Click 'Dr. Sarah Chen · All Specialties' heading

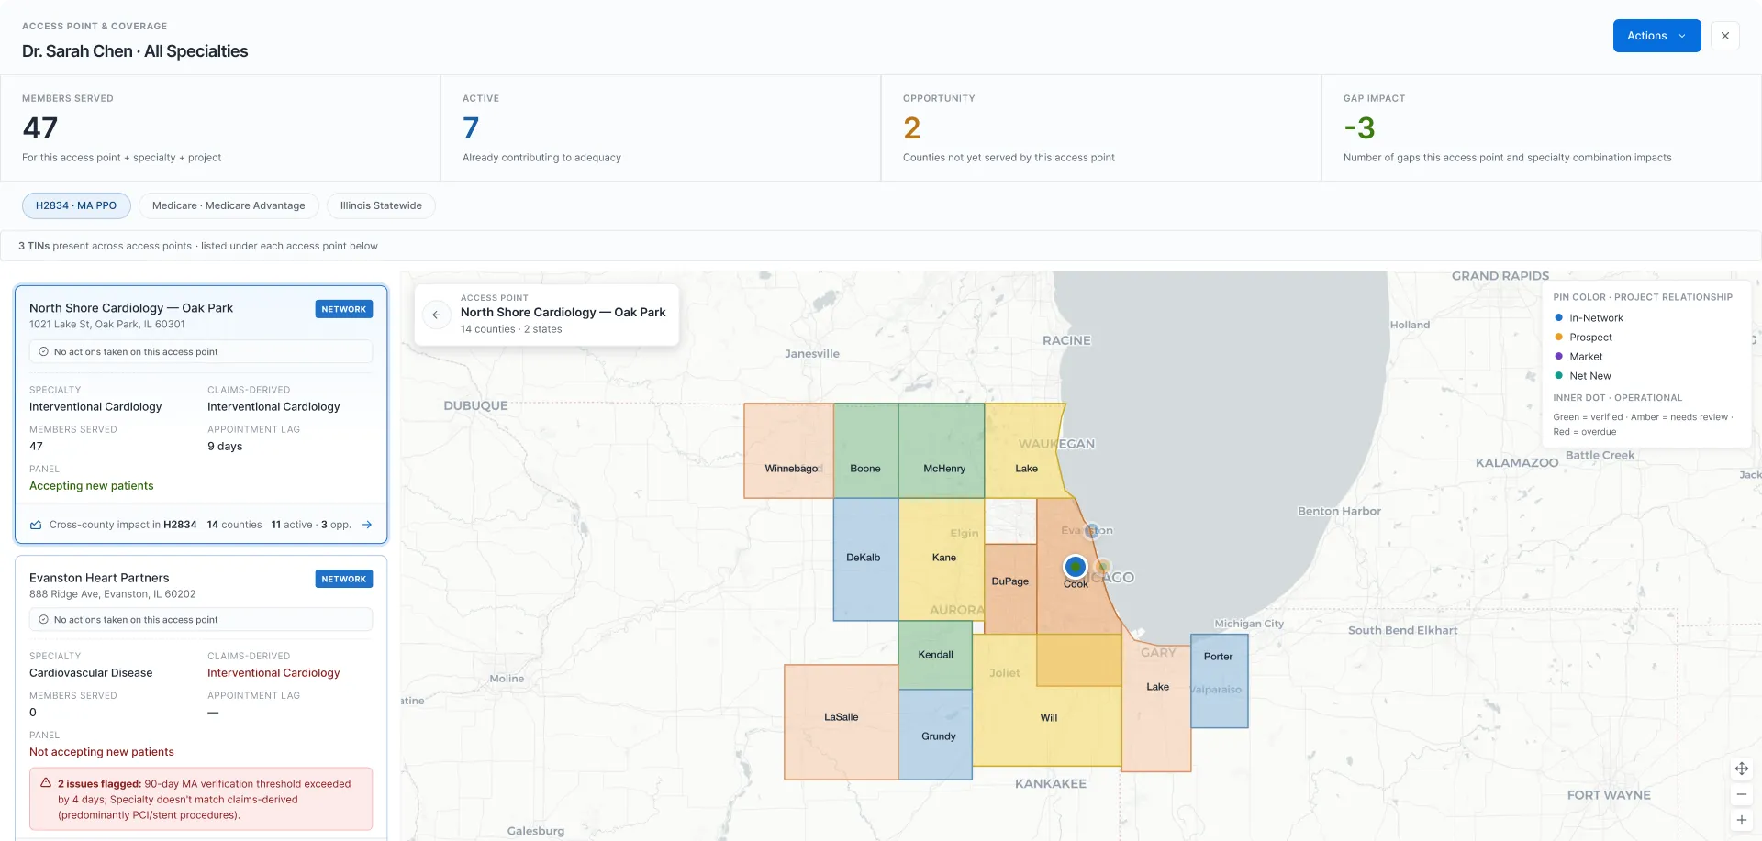click(x=135, y=51)
